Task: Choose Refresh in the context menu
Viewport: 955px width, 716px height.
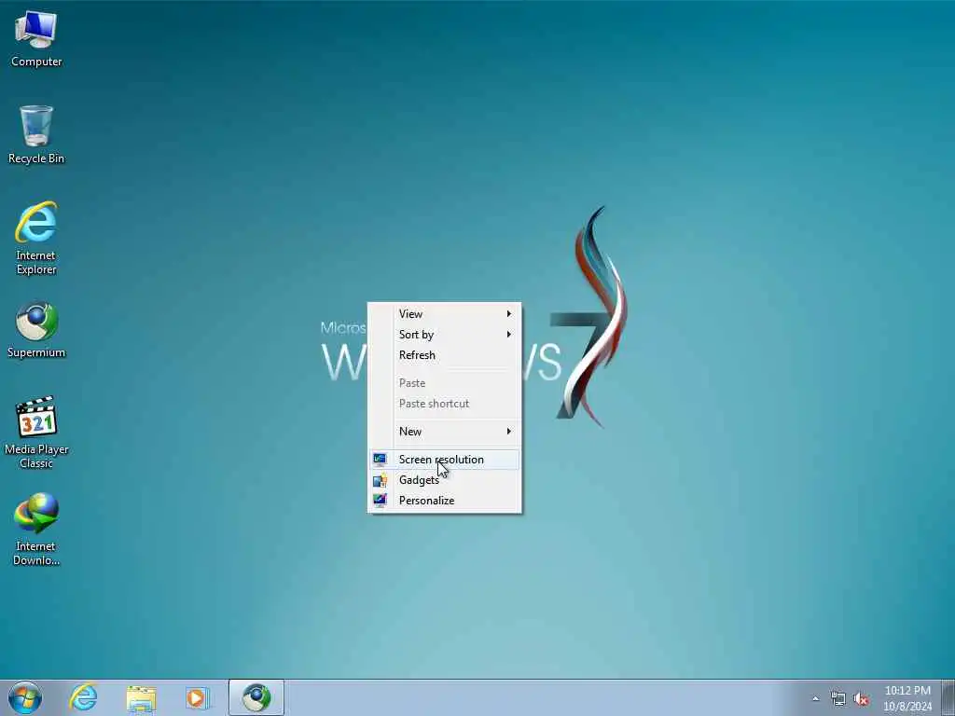Action: (x=445, y=355)
